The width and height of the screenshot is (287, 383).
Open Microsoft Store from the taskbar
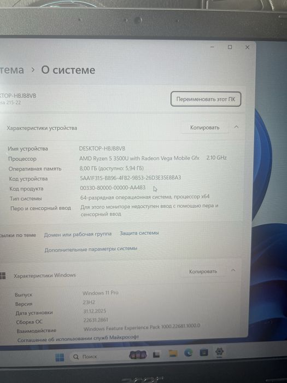tap(204, 352)
